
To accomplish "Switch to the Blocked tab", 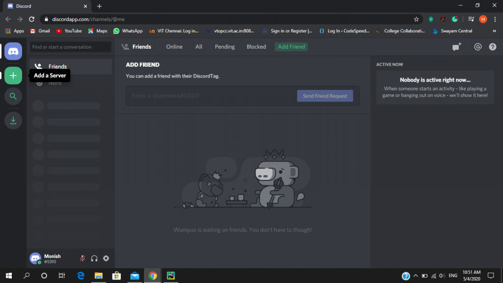I will click(x=256, y=47).
